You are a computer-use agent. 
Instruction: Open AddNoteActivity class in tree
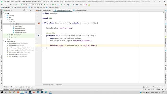click(20, 28)
